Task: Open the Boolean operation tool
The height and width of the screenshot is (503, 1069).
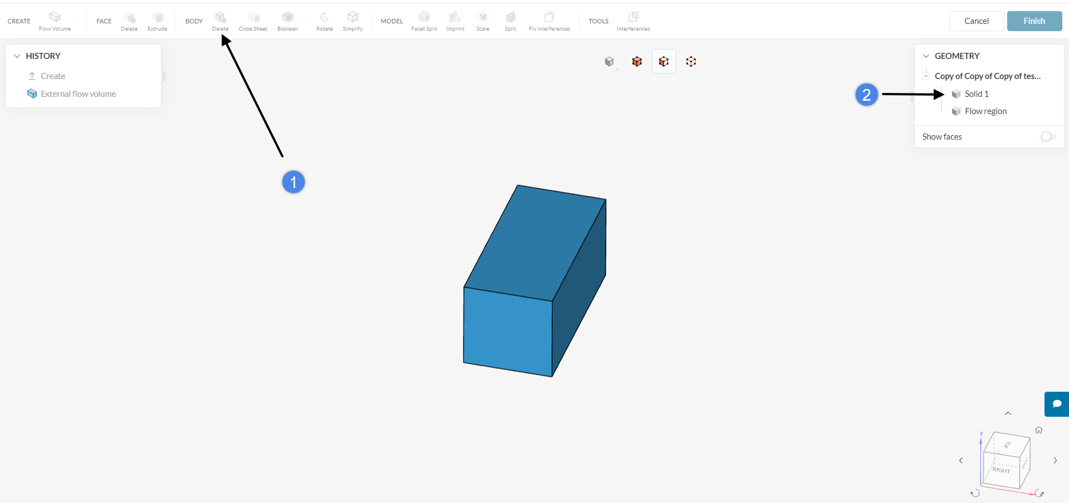Action: pos(287,18)
